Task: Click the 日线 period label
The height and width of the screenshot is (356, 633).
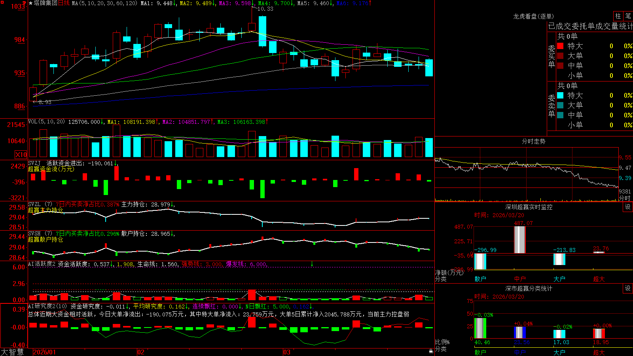Action: pos(64,3)
